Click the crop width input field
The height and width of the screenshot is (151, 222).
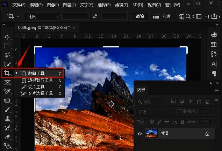(75, 16)
